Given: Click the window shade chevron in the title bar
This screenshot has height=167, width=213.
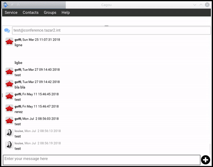Looking at the screenshot, I should point(195,5).
